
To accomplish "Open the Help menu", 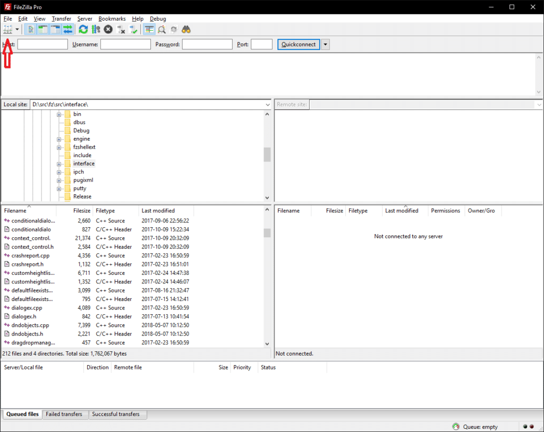I will 138,19.
